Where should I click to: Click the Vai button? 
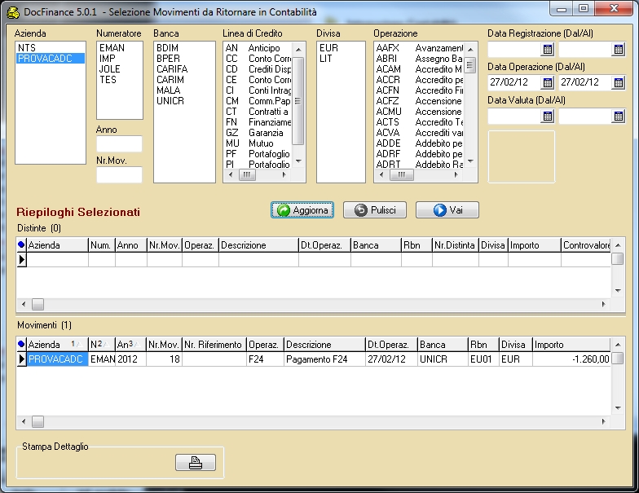point(447,210)
